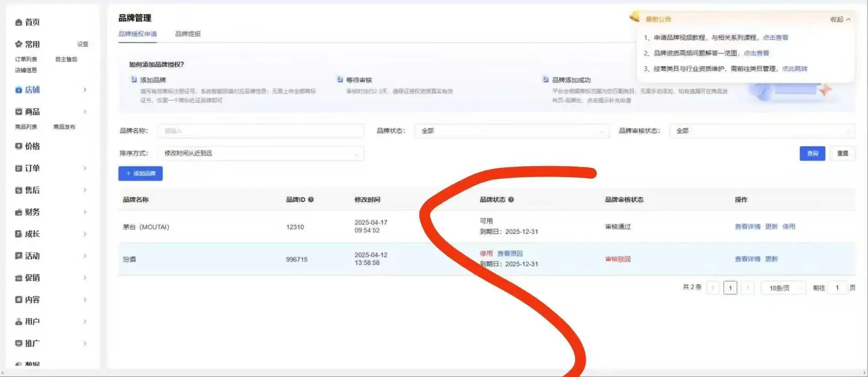The height and width of the screenshot is (377, 868).
Task: Click 更新 for 汾酒 row
Action: click(771, 259)
